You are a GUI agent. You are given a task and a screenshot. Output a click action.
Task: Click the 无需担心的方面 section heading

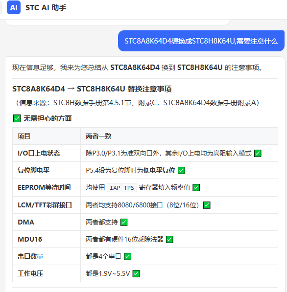click(x=48, y=118)
